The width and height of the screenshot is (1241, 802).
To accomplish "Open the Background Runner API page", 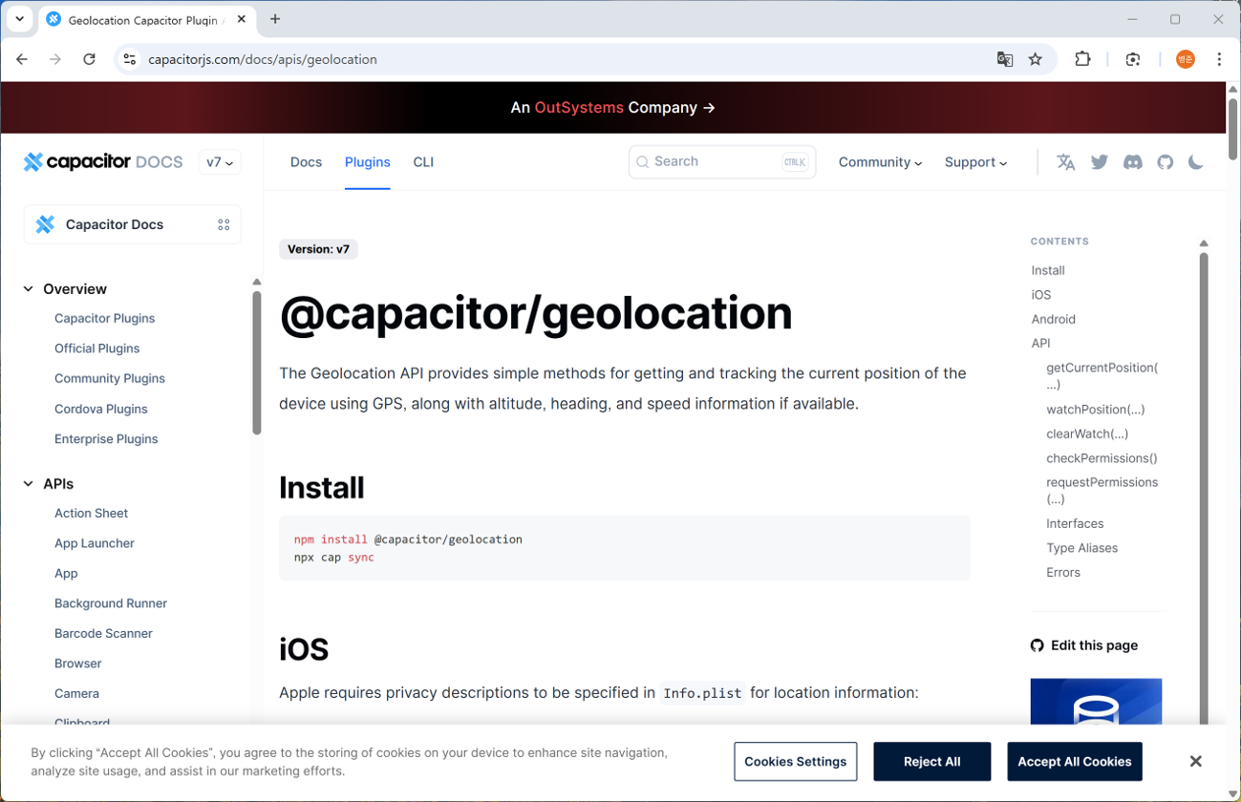I will pos(111,603).
